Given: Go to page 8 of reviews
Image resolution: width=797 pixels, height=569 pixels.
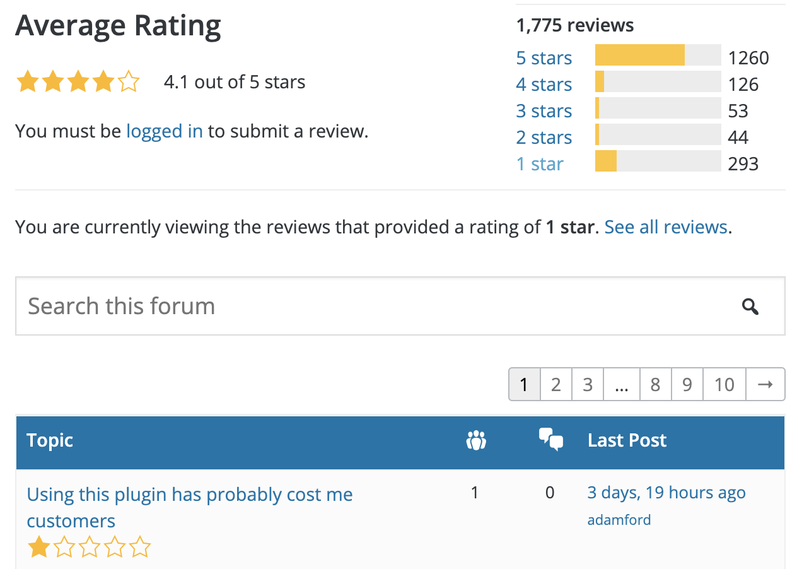Looking at the screenshot, I should [655, 384].
